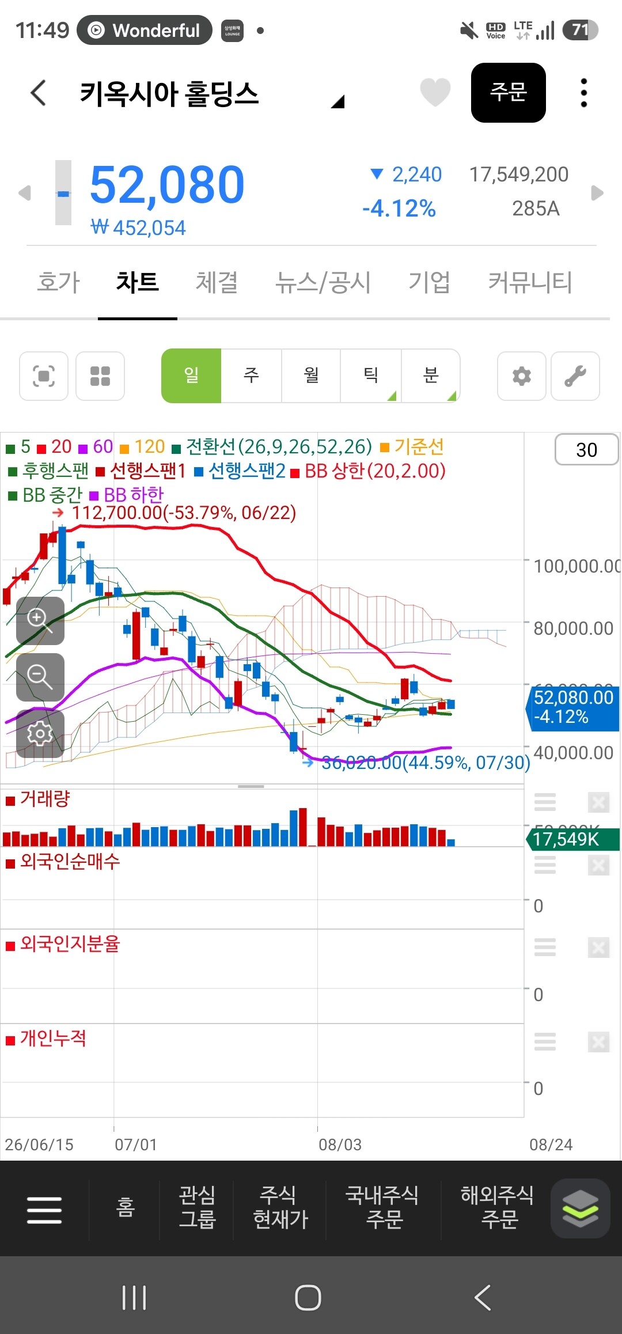Open the green layers stack icon
The image size is (622, 1334).
point(581,1208)
